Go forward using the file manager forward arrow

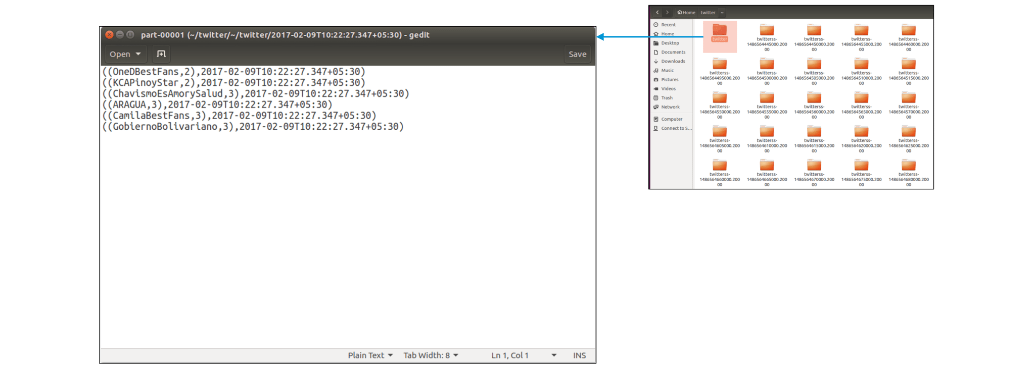(x=667, y=13)
